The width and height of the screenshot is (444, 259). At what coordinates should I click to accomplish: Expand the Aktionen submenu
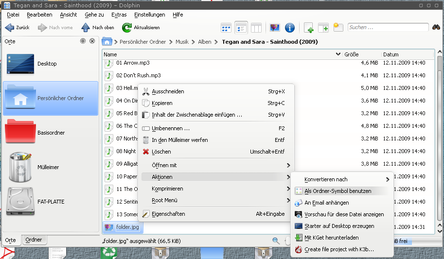tap(216, 177)
